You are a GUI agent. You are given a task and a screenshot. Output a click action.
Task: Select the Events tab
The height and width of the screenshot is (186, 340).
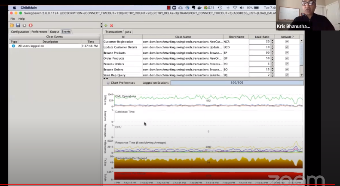point(66,32)
